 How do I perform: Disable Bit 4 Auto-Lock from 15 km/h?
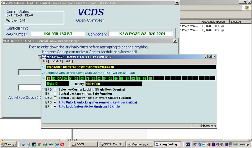[x=55, y=106]
